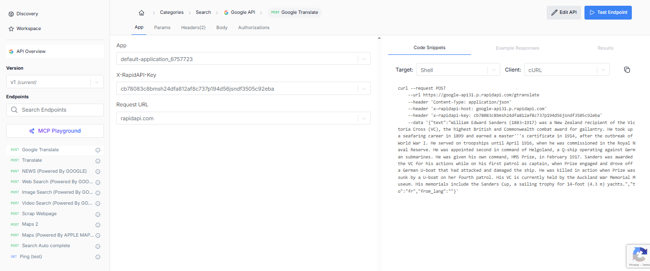This screenshot has width=650, height=271.
Task: Copy the code snippet with clipboard icon
Action: tap(627, 70)
